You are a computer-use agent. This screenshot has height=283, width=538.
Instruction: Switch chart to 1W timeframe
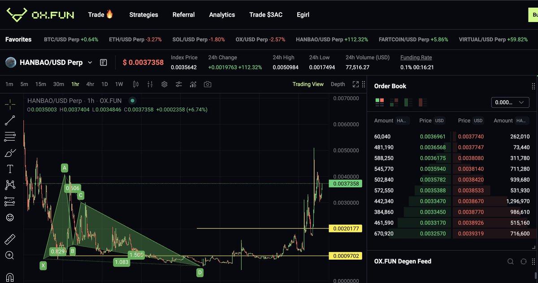pos(119,84)
